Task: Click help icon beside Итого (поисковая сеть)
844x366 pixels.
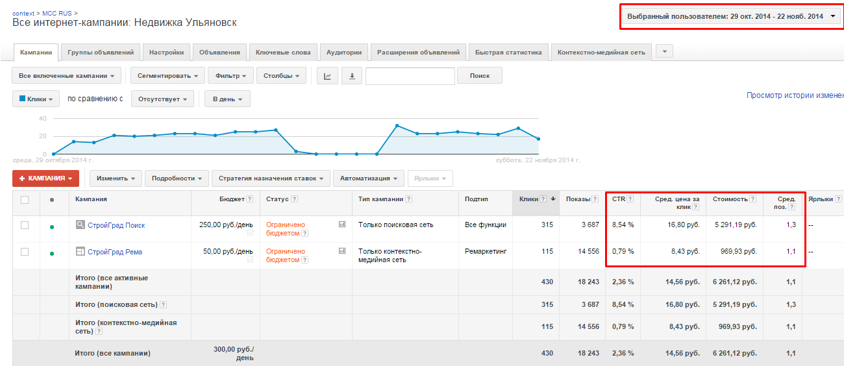Action: [x=164, y=304]
